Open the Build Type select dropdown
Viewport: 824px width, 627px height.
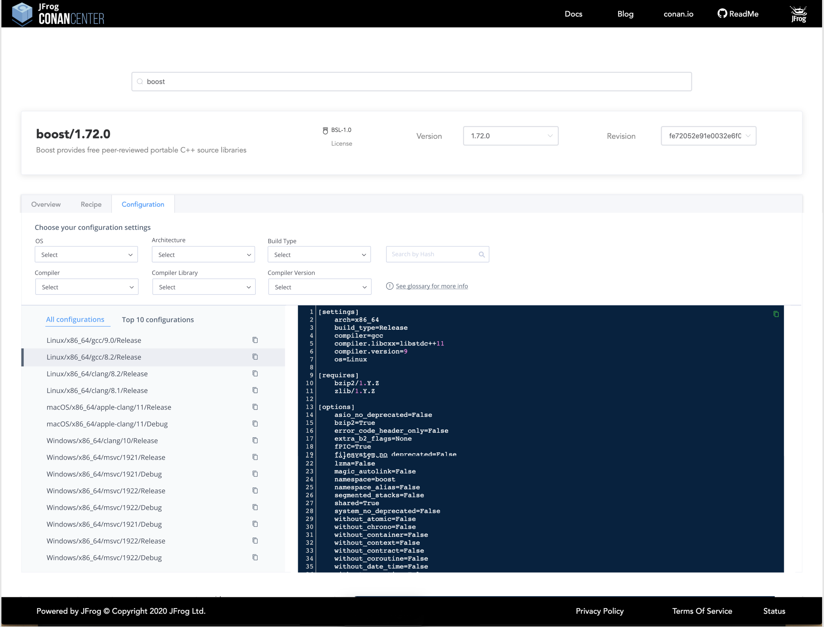coord(319,255)
